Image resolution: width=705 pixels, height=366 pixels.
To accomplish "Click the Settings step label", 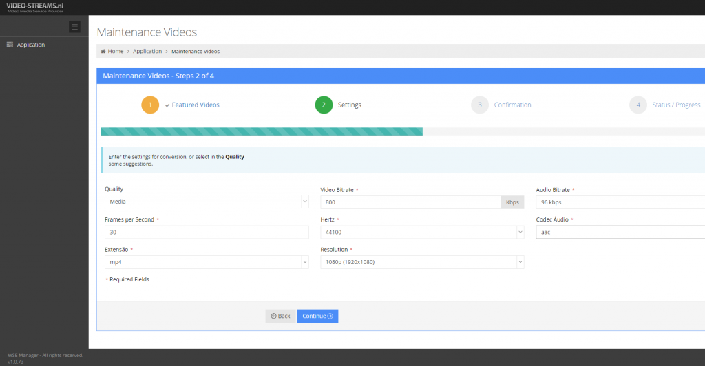I will (349, 105).
